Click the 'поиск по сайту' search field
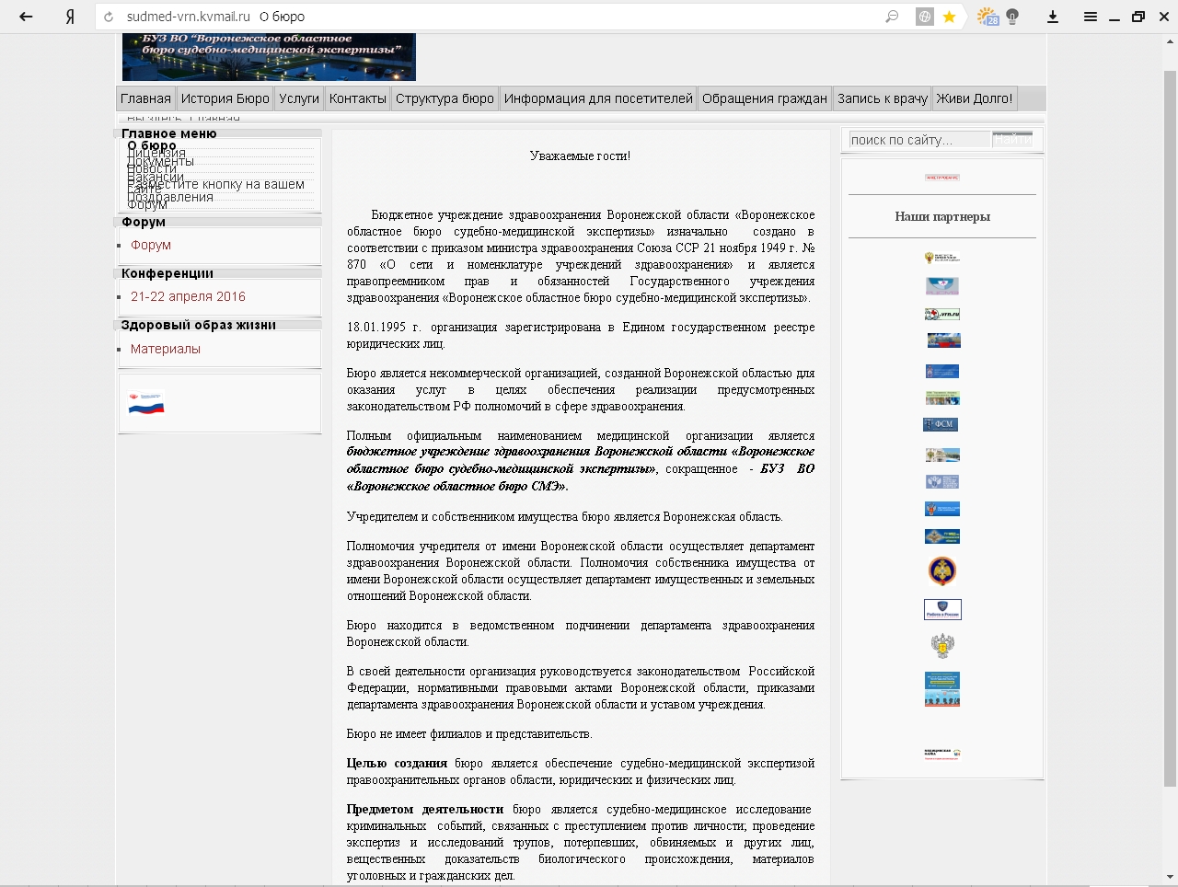 [x=918, y=140]
